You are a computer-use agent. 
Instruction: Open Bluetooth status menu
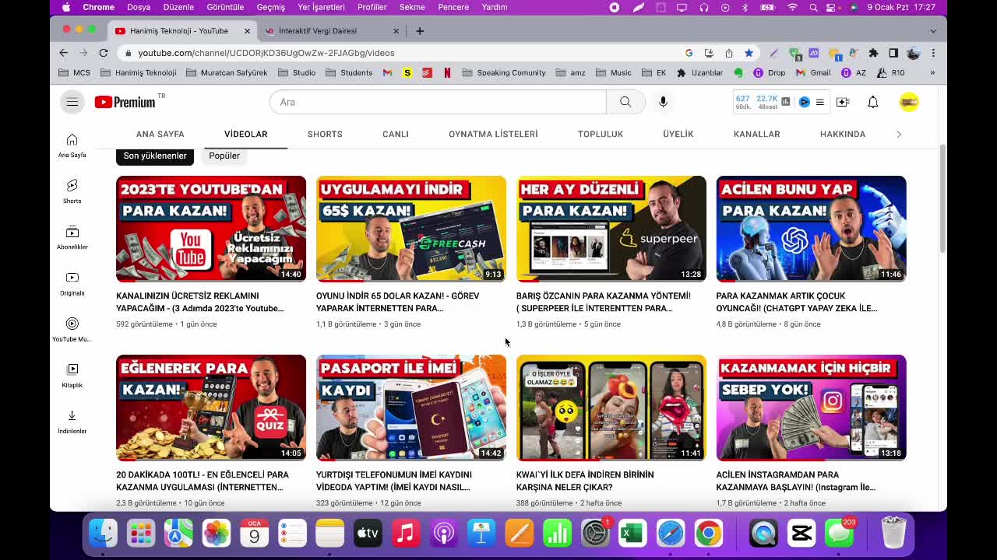[745, 7]
